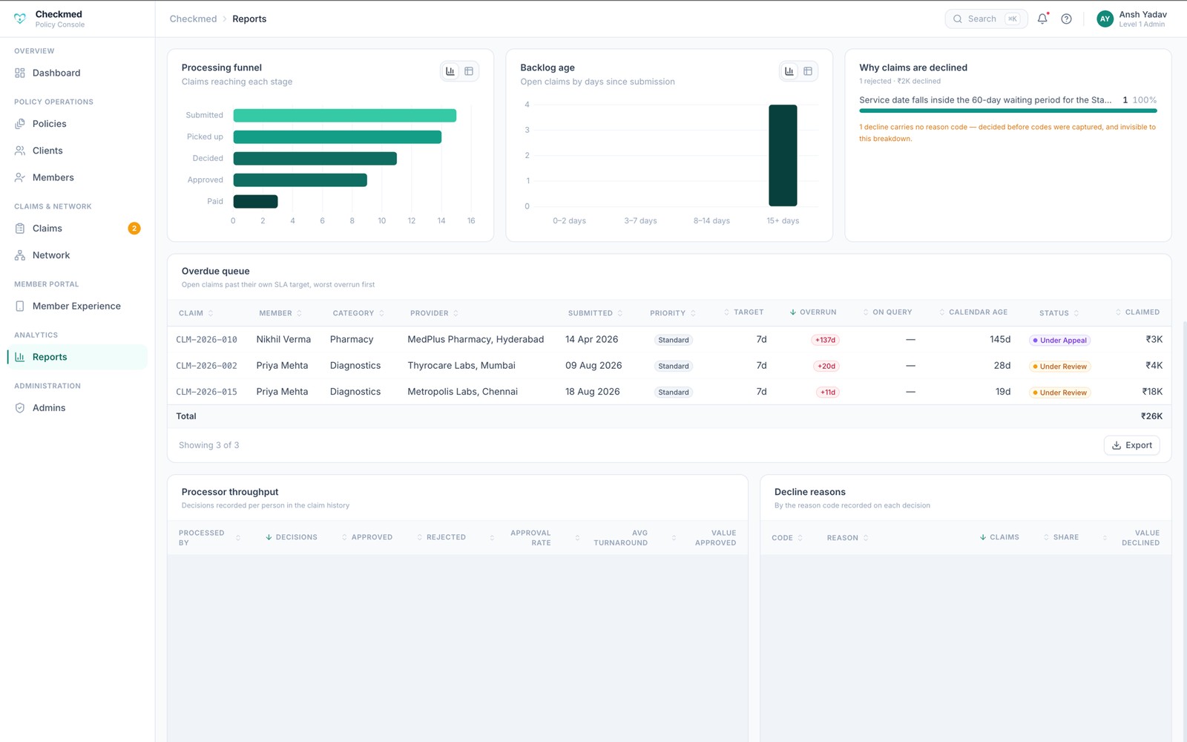Open Clients section

point(77,151)
